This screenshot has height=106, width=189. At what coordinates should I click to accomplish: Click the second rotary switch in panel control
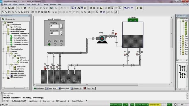(55, 41)
